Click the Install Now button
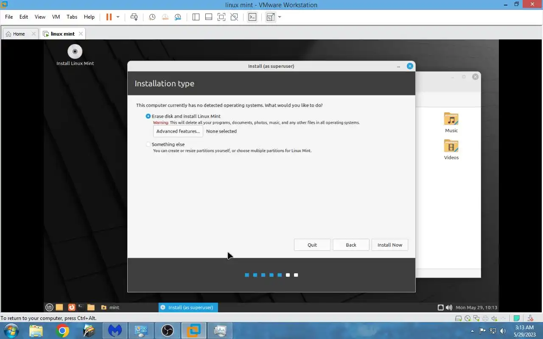 [390, 245]
